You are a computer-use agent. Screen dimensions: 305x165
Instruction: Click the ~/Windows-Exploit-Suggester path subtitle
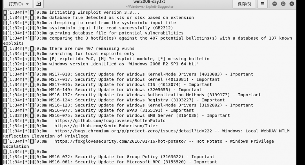(150, 7)
